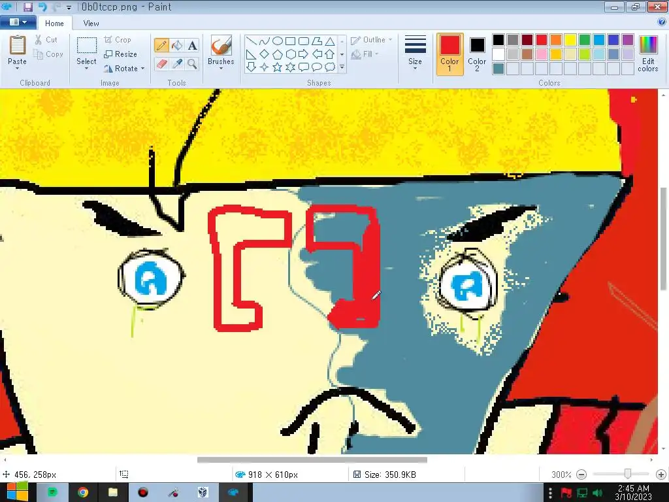Choose the Rounded rectangular callout shape
The width and height of the screenshot is (669, 502).
304,67
